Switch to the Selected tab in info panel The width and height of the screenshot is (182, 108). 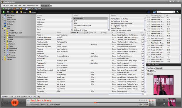[x=159, y=68]
